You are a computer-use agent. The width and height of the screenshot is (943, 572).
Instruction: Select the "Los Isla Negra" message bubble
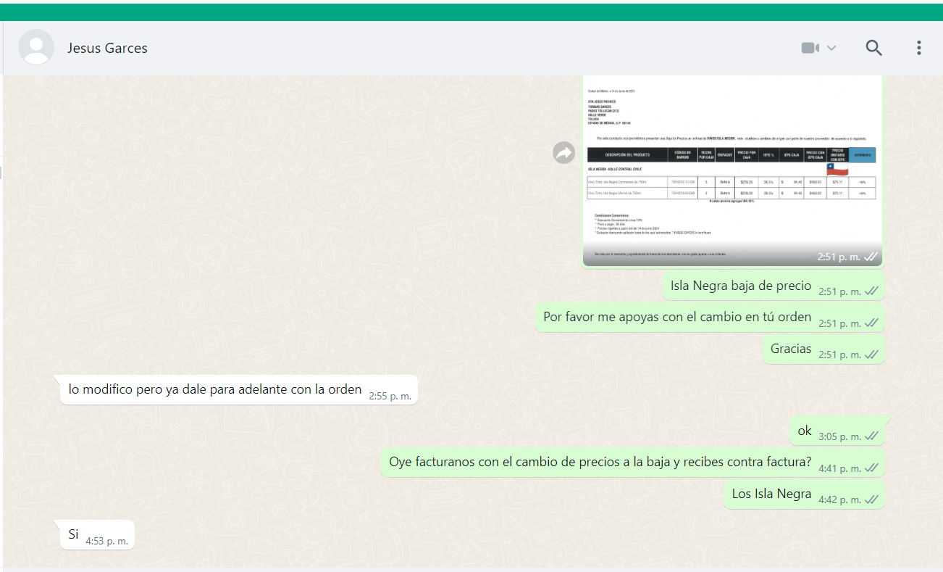coord(771,494)
